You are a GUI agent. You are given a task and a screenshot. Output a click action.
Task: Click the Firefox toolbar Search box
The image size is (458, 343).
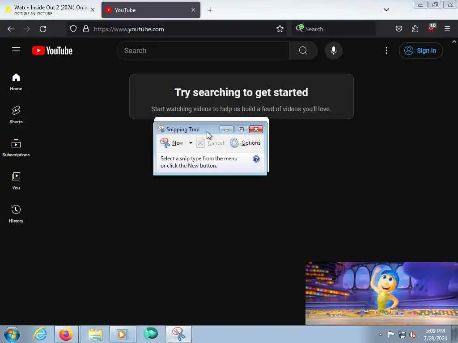click(333, 29)
